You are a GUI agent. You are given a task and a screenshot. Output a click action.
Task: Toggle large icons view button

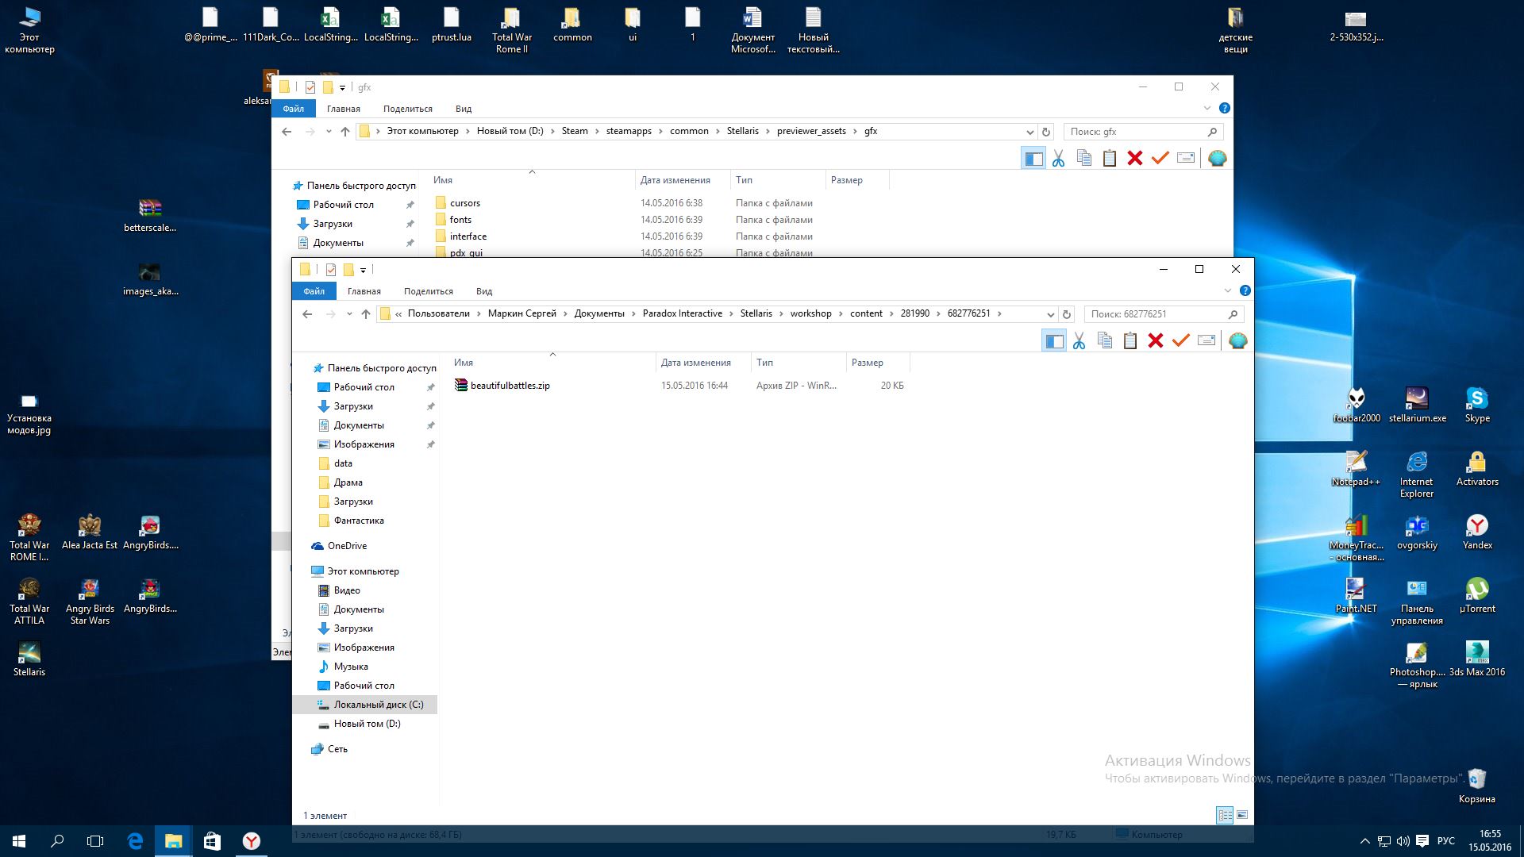(1241, 815)
